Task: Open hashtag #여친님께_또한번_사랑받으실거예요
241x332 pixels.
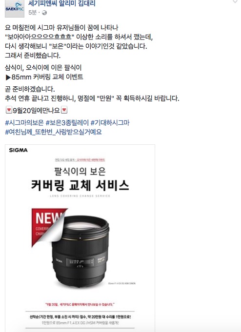Action: [53, 132]
